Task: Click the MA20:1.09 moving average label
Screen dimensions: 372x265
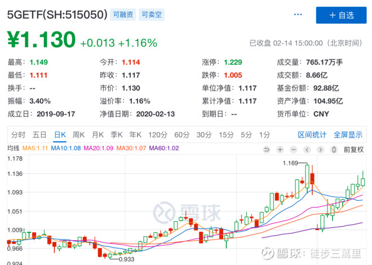Action: tap(99, 148)
